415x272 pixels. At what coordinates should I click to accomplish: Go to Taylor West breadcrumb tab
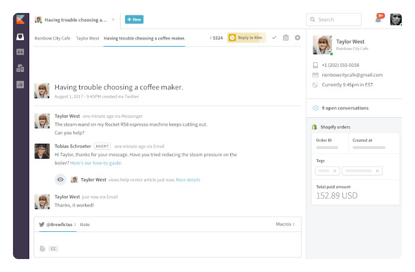pos(88,38)
